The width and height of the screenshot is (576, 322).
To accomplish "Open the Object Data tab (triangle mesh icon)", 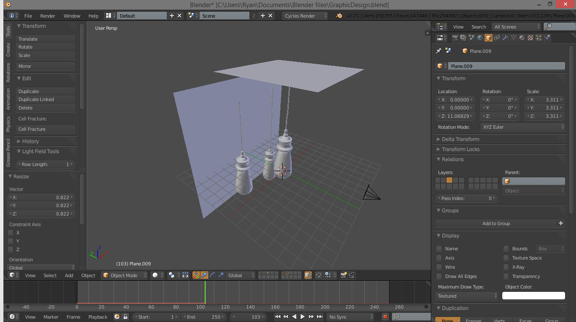I will point(514,38).
